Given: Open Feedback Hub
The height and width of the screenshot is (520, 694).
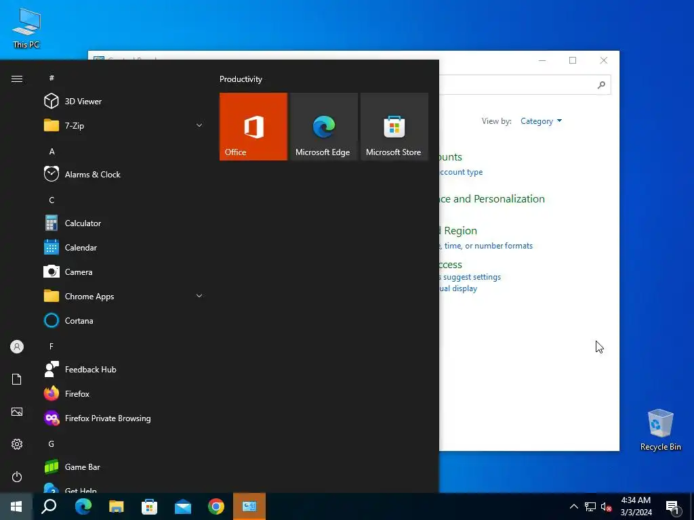Looking at the screenshot, I should (124, 369).
